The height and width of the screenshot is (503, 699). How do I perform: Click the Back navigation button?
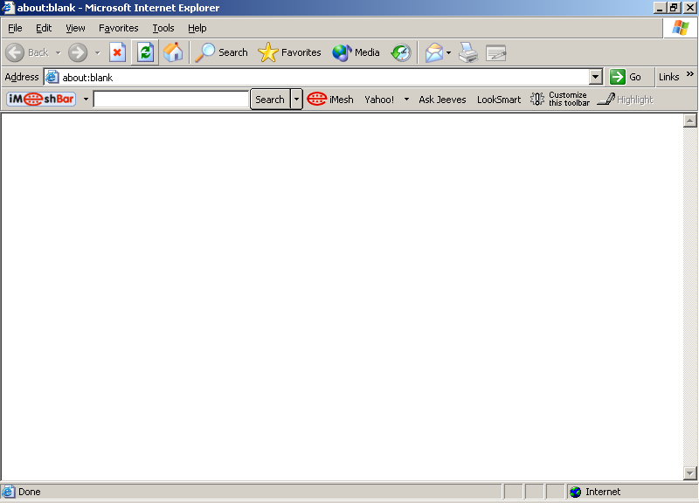pos(27,52)
